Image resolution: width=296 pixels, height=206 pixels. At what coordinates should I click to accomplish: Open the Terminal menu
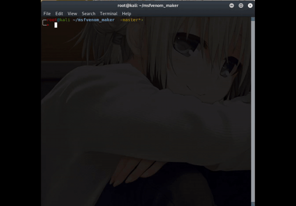(x=109, y=13)
